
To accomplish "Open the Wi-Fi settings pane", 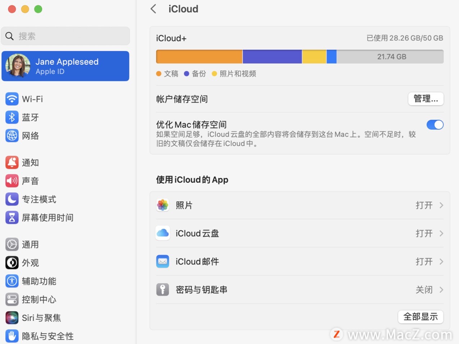I will (x=65, y=99).
